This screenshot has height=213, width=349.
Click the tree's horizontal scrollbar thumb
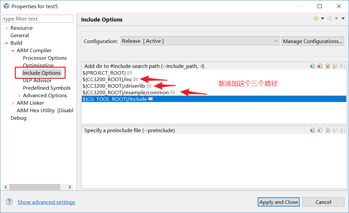34,187
